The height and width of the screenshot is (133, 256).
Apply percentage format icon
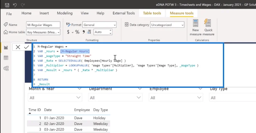[77, 32]
